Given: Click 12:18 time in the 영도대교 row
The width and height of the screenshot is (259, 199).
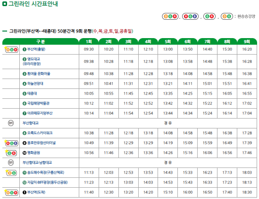Looking at the screenshot, I should 148,62.
